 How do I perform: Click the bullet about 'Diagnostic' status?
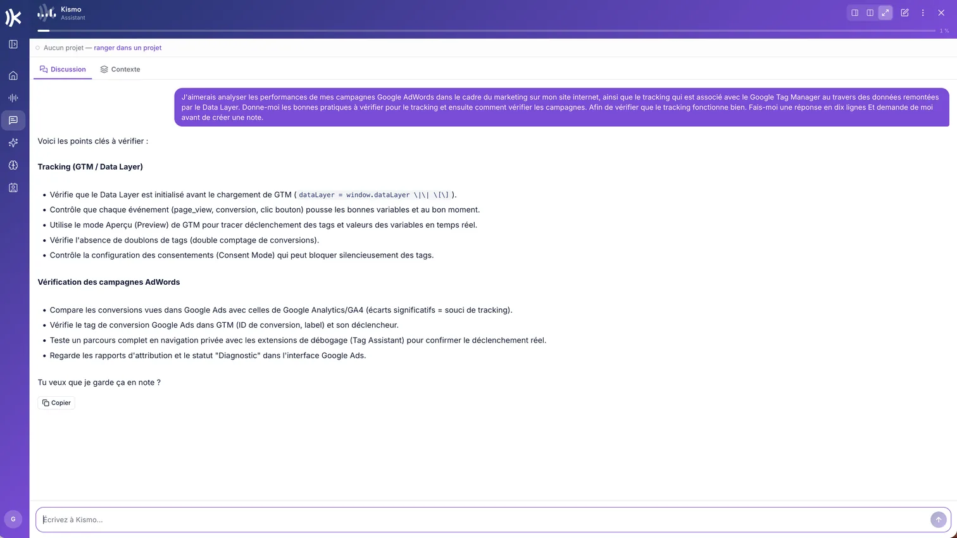click(x=208, y=355)
